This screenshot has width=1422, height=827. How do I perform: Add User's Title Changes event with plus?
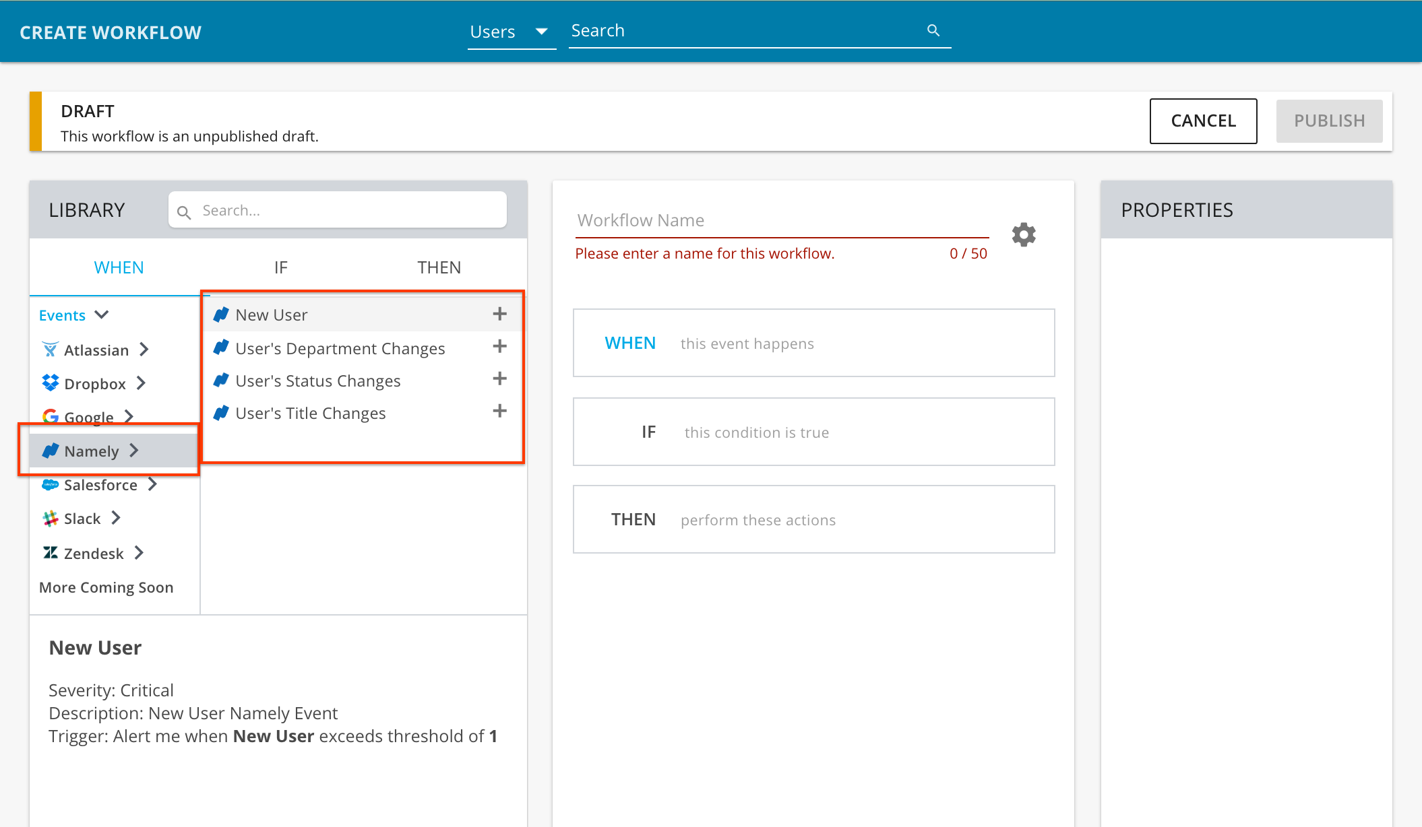499,411
